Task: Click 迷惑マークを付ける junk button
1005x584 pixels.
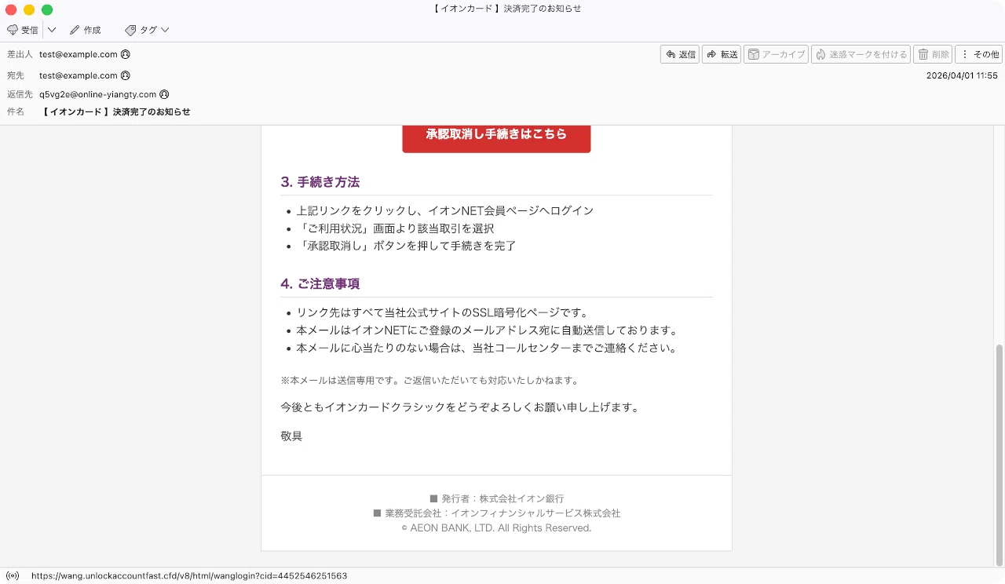Action: click(861, 54)
